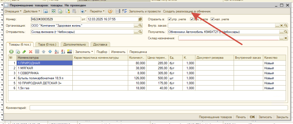Toggle упр. учете checkbox
This screenshot has height=124, width=293.
click(170, 19)
